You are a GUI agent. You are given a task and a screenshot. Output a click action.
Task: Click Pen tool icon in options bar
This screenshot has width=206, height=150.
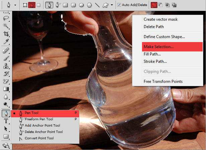(49, 5)
